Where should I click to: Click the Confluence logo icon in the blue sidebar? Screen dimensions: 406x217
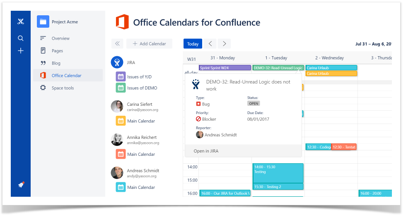[x=21, y=21]
